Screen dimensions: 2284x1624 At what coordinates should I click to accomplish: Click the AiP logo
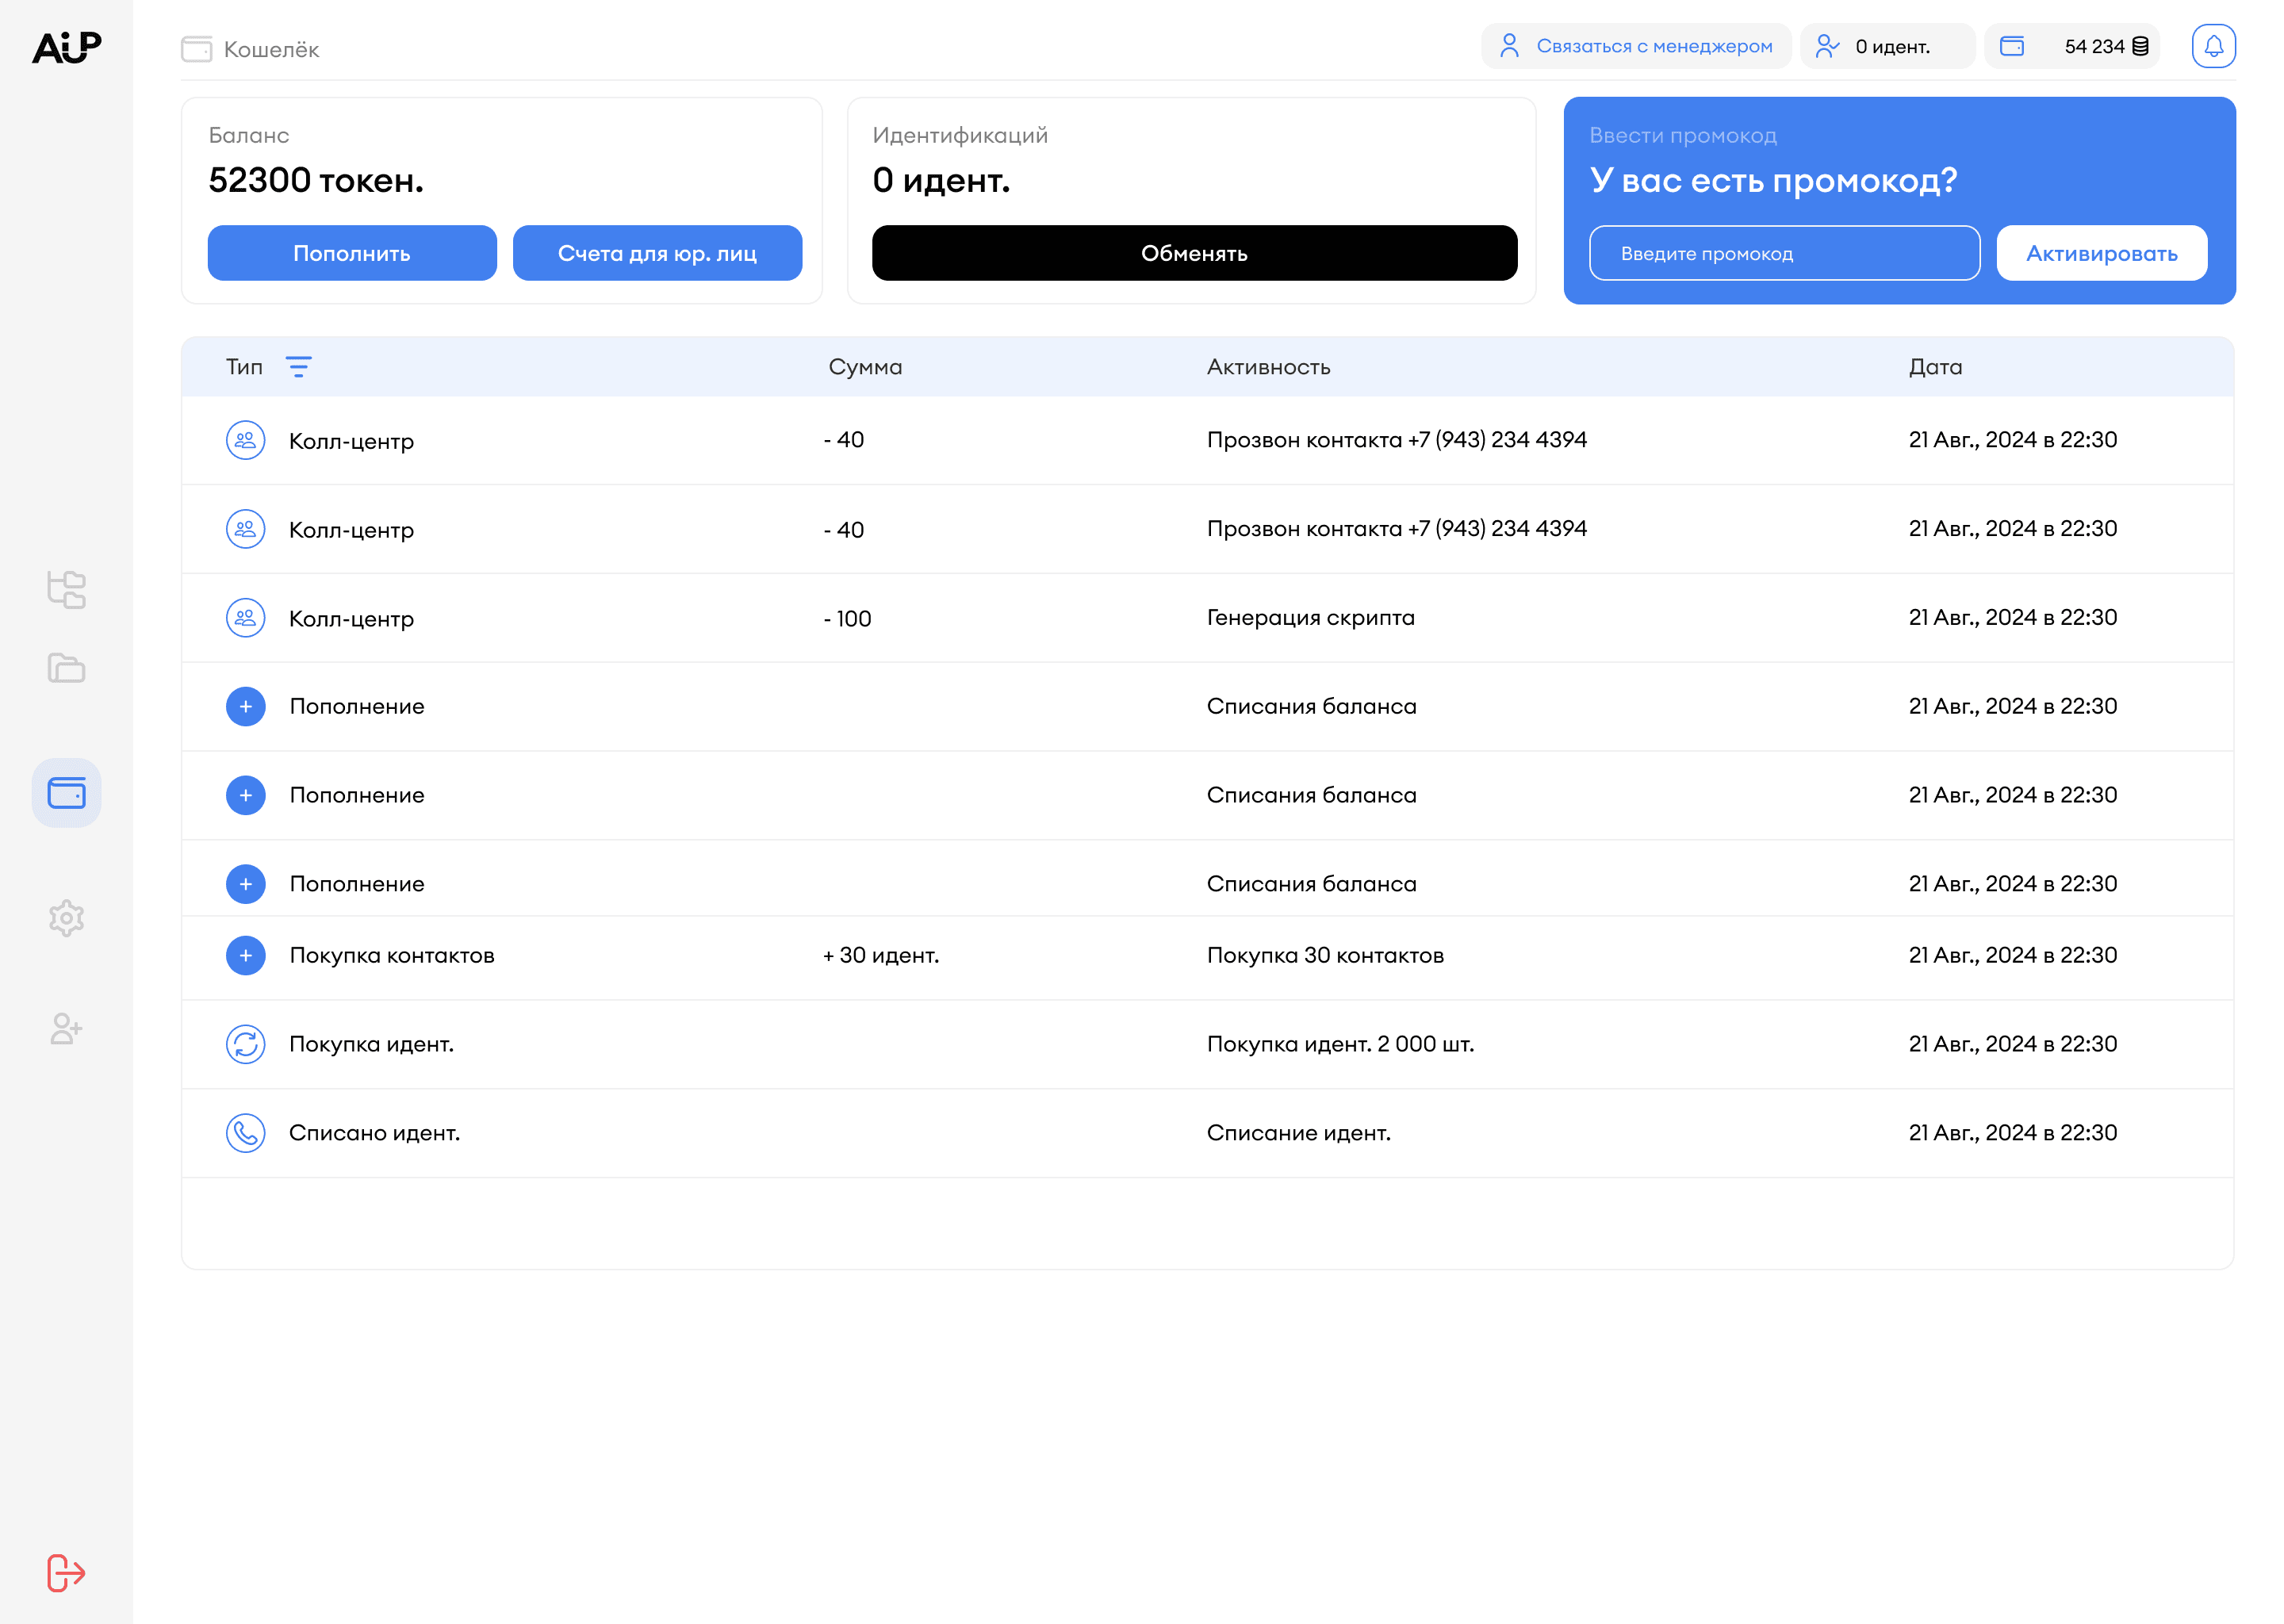[x=66, y=47]
